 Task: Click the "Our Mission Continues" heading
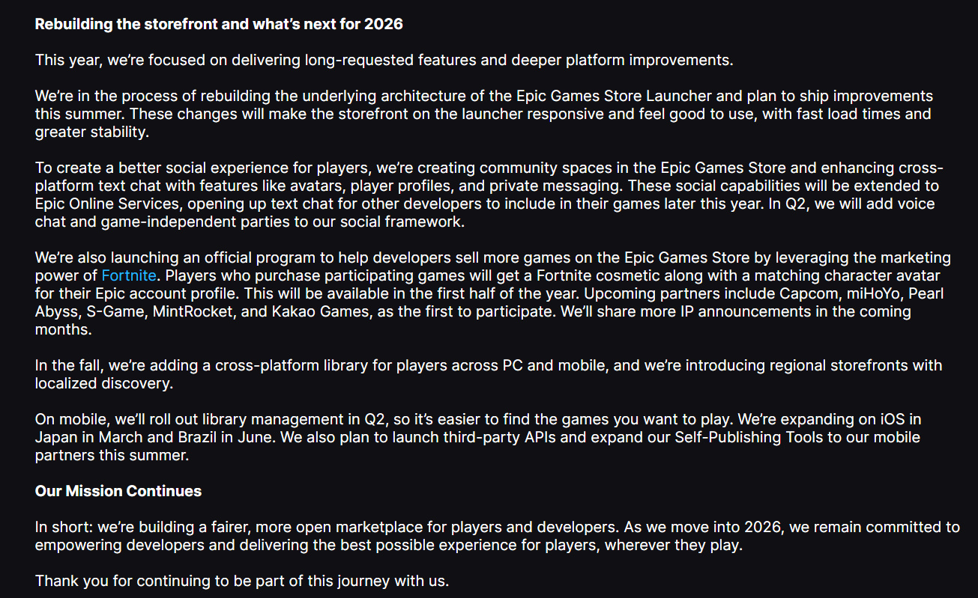tap(118, 491)
